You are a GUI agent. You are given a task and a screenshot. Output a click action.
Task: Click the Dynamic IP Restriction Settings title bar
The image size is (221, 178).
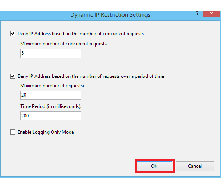(x=110, y=15)
